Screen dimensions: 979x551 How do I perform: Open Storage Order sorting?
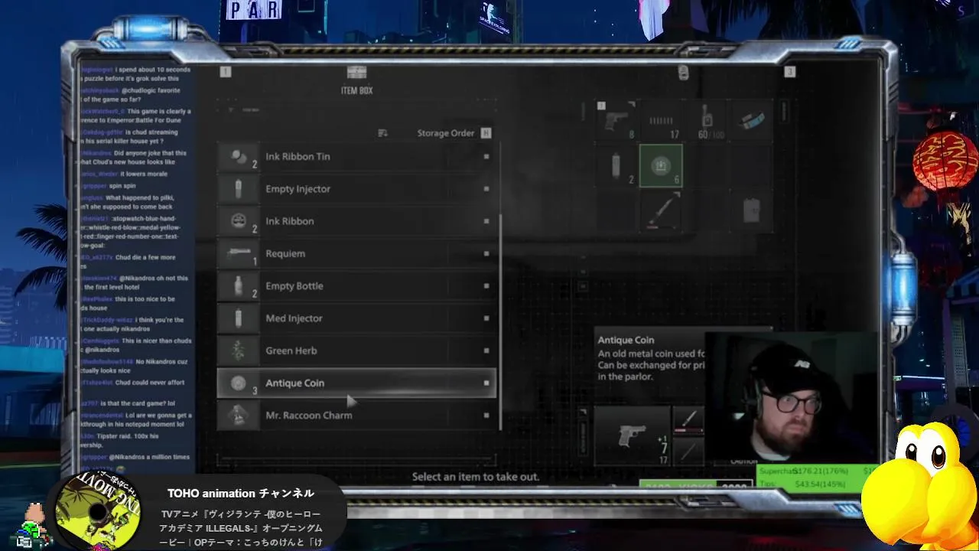tap(446, 133)
